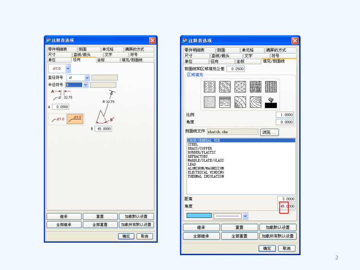Click the 浏览... browse button
Viewport: 360px width, 270px height.
click(x=269, y=132)
